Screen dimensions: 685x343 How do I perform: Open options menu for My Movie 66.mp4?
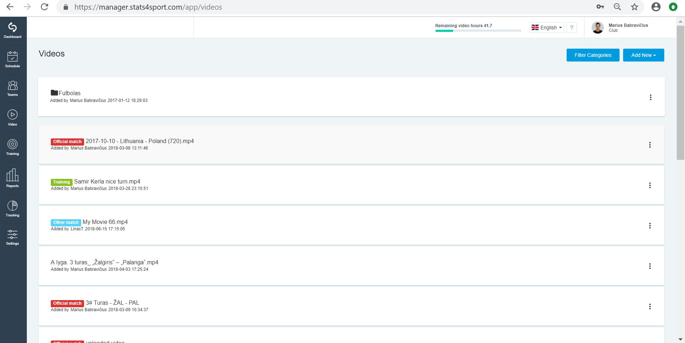tap(650, 226)
